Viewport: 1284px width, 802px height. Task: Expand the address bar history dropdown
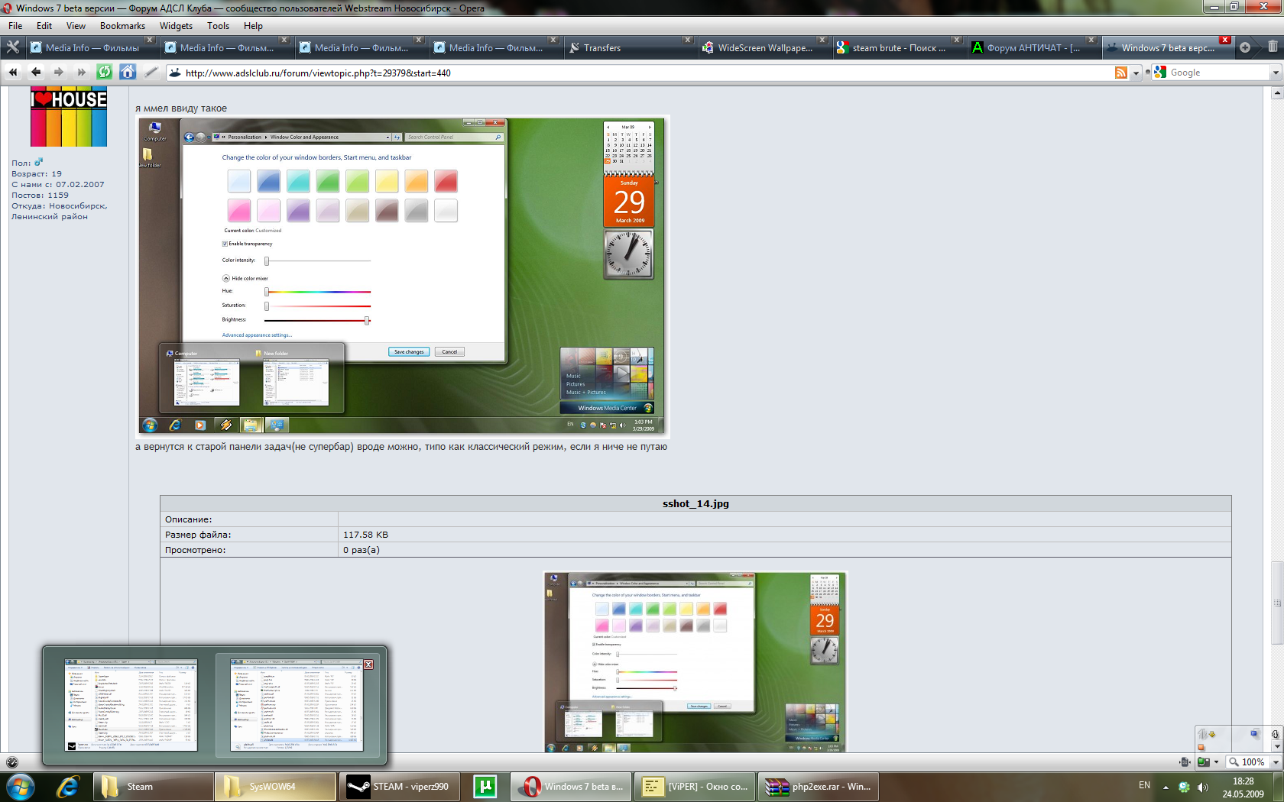click(1136, 73)
